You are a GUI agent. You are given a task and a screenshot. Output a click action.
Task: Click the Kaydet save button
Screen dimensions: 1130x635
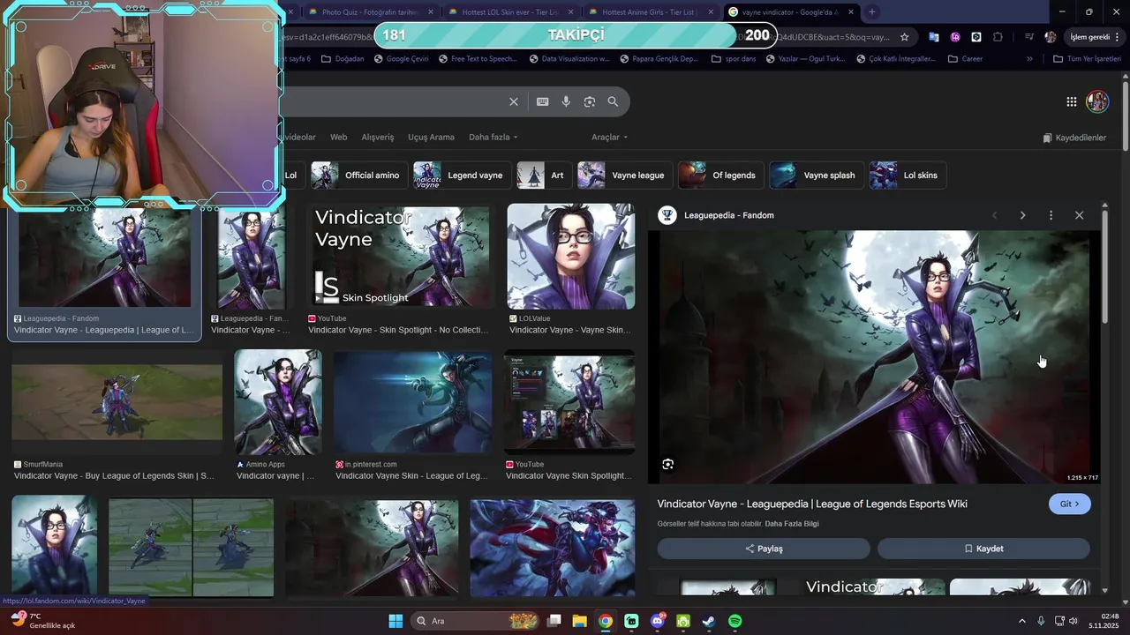983,549
